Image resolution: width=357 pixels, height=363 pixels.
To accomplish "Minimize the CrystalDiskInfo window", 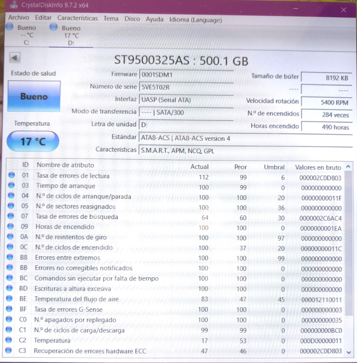I will 296,9.
